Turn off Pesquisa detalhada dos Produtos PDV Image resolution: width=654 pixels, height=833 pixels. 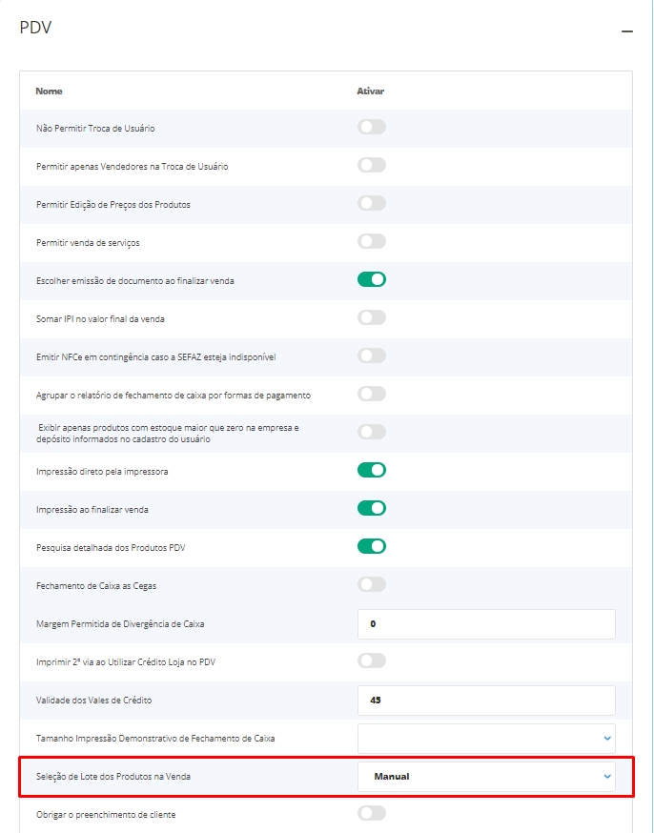tap(372, 546)
